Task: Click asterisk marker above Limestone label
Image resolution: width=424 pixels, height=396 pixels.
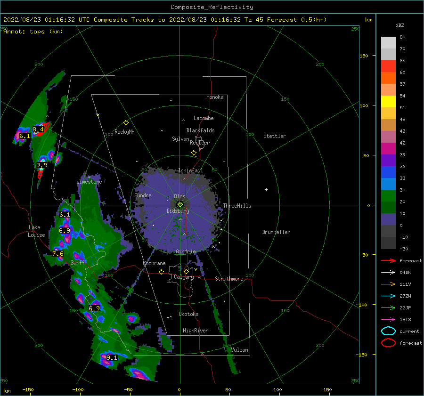Action: point(89,178)
